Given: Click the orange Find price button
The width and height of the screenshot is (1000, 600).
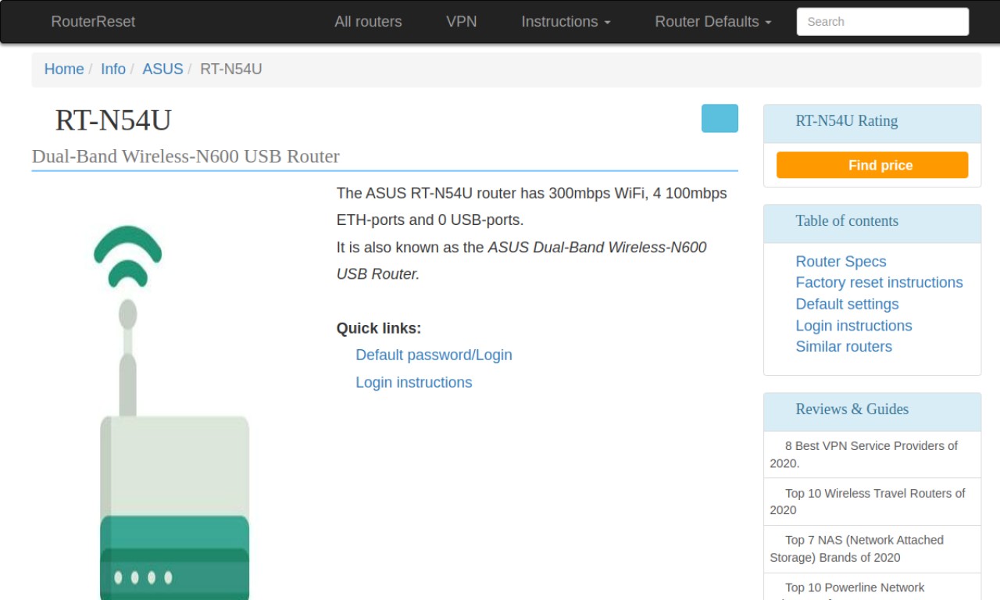Looking at the screenshot, I should coord(872,165).
